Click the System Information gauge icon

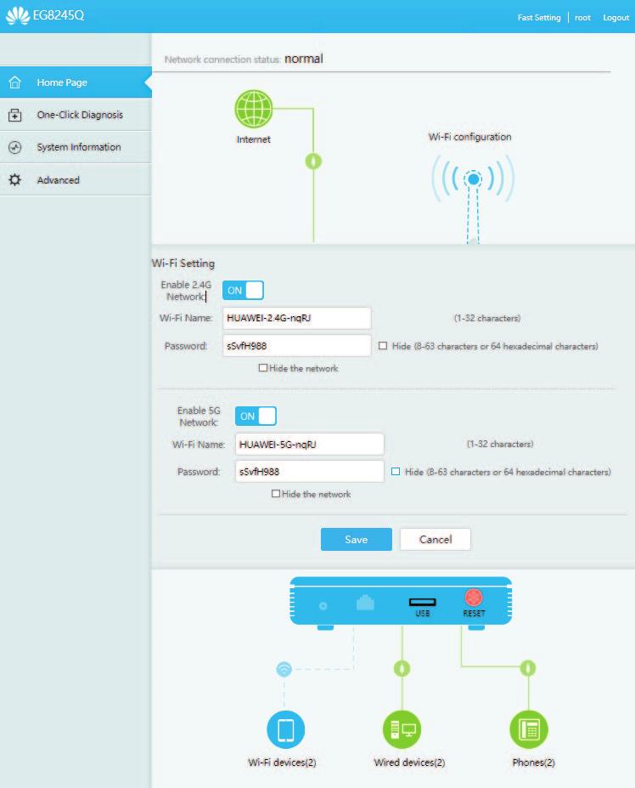click(15, 147)
